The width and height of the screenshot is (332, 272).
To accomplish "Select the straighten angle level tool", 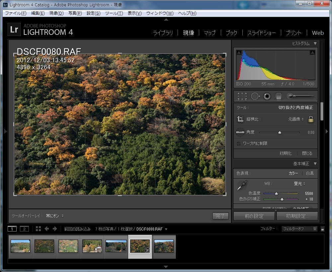I will (x=240, y=132).
